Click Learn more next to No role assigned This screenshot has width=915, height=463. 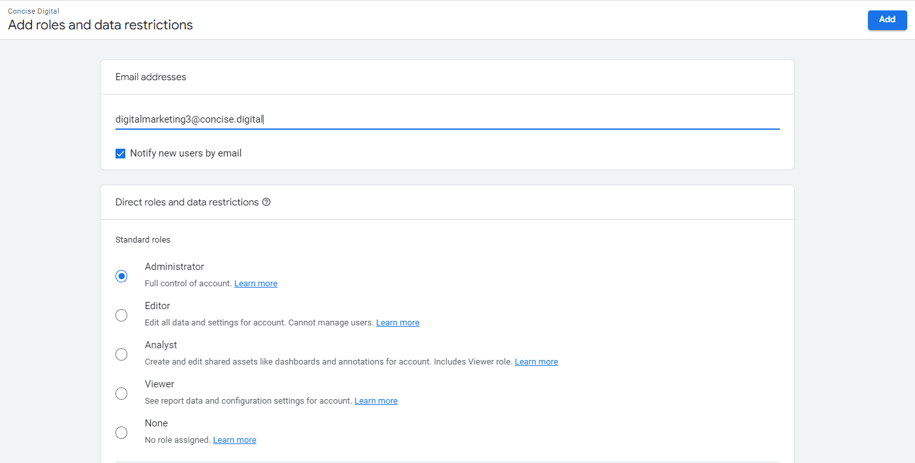(234, 440)
